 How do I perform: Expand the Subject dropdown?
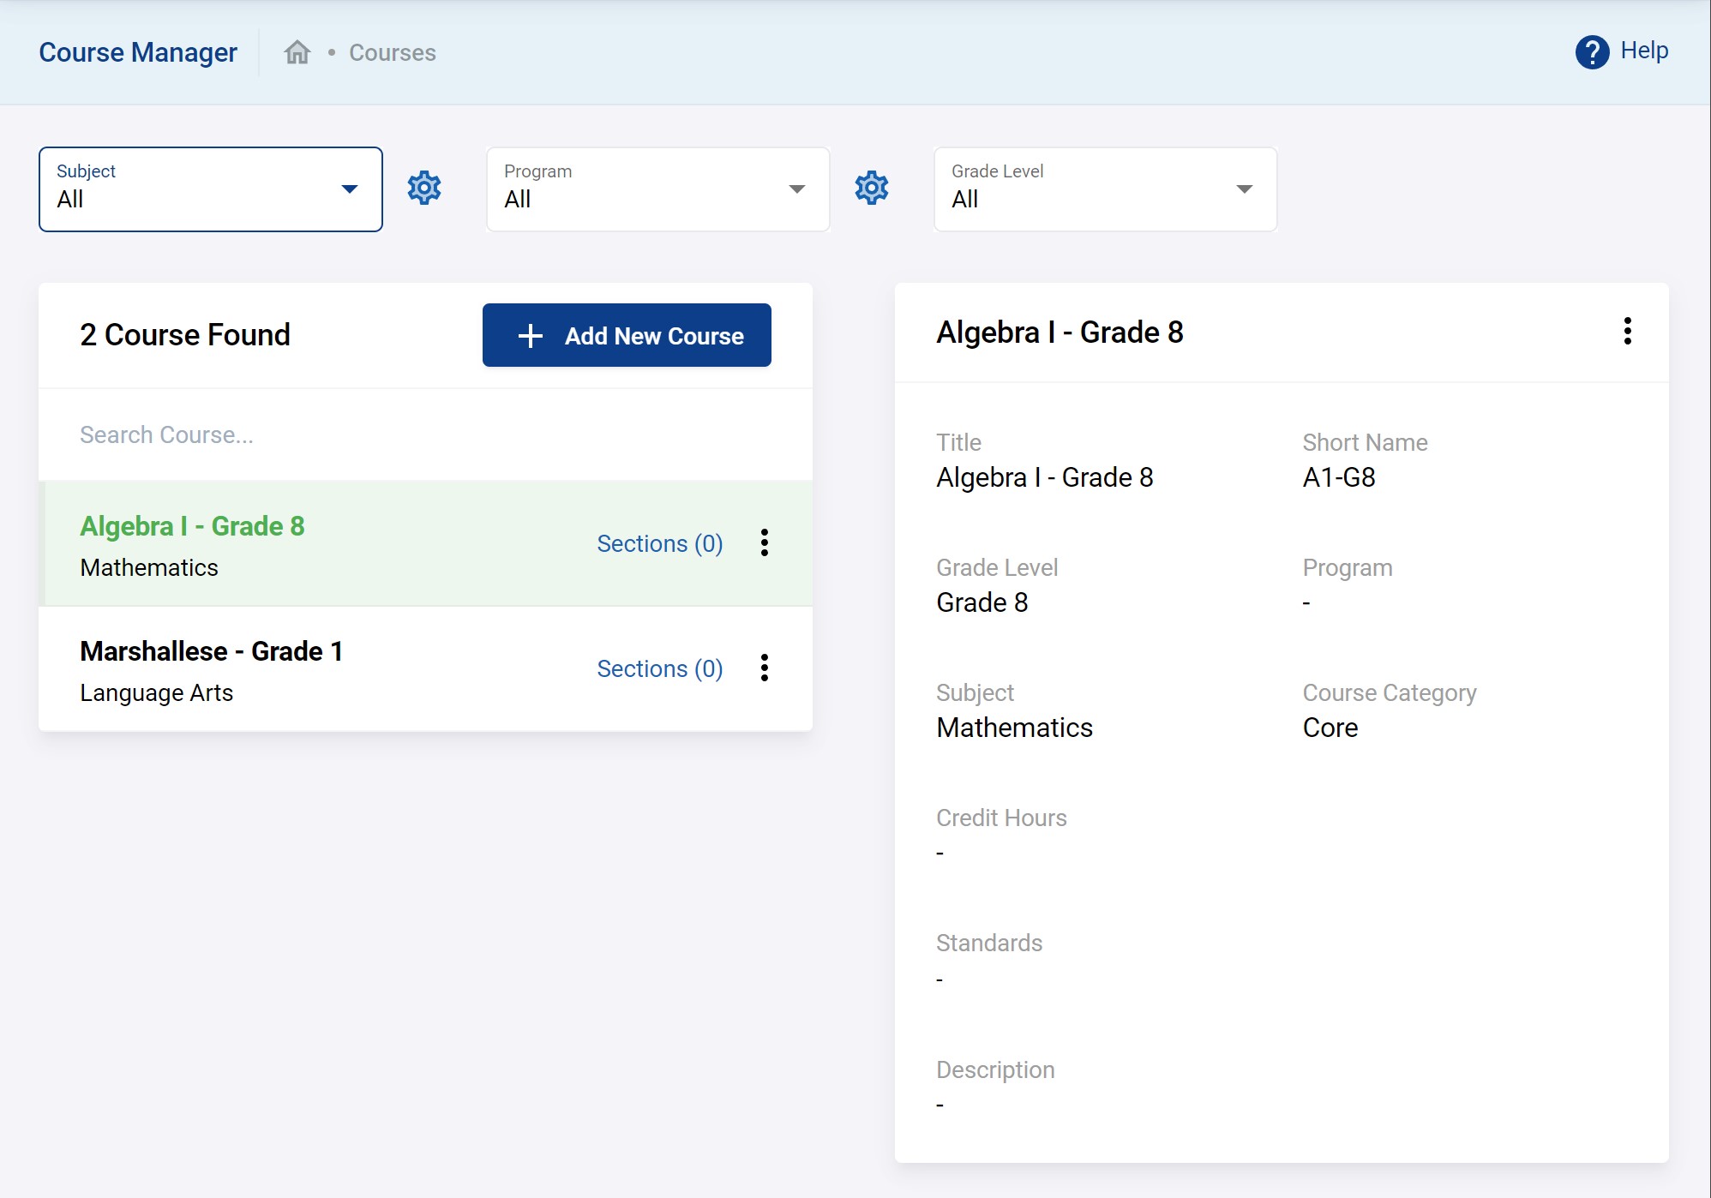point(211,189)
